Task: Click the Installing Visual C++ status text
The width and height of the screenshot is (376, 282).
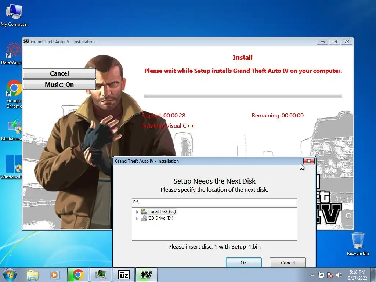Action: [x=168, y=126]
